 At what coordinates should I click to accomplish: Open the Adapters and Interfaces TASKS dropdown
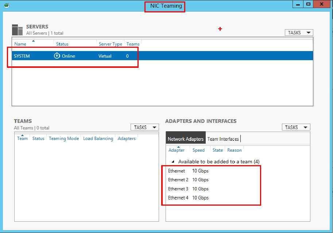click(x=296, y=127)
